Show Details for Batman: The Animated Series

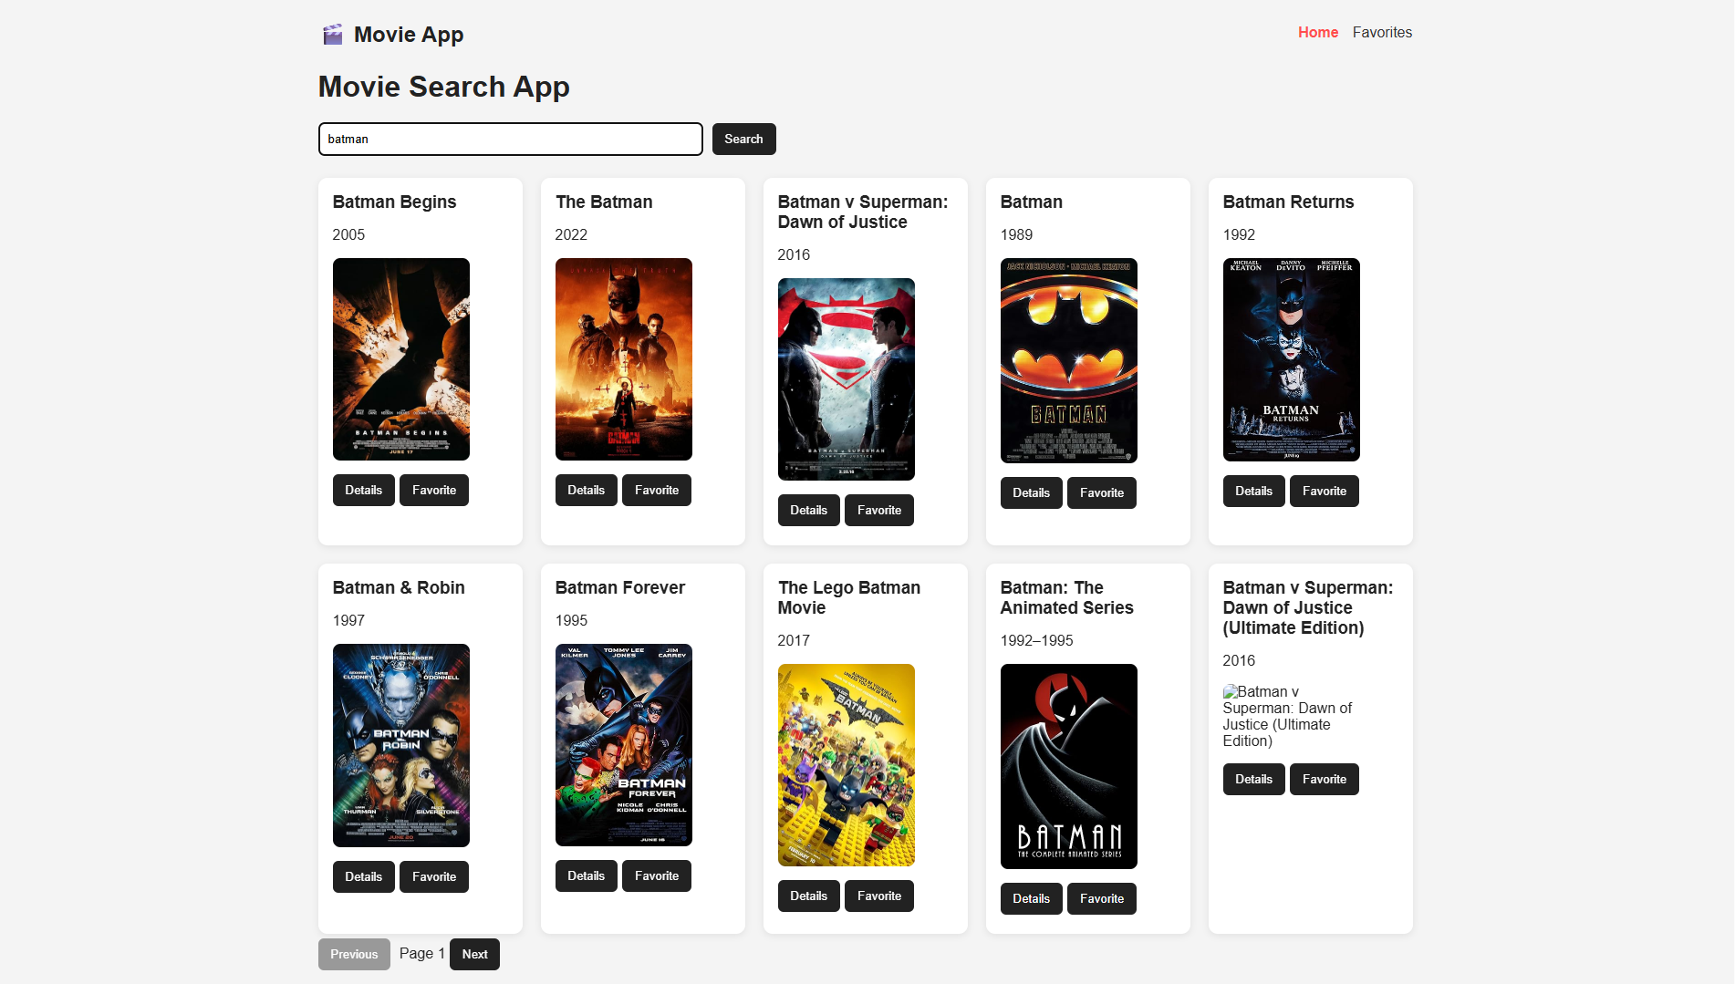click(x=1032, y=899)
